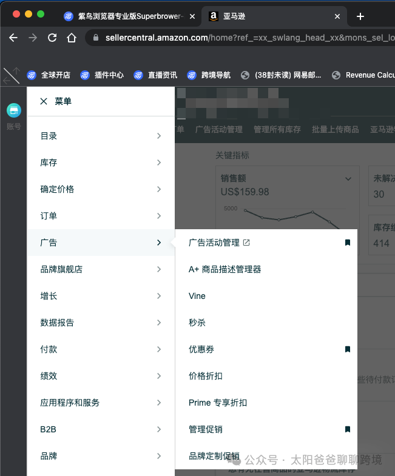Image resolution: width=395 pixels, height=476 pixels.
Task: Expand 品牌 submenu chevron
Action: (x=159, y=456)
